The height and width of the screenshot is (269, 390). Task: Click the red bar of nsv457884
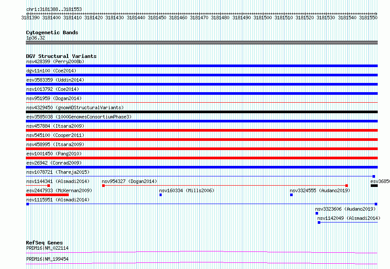click(x=202, y=130)
